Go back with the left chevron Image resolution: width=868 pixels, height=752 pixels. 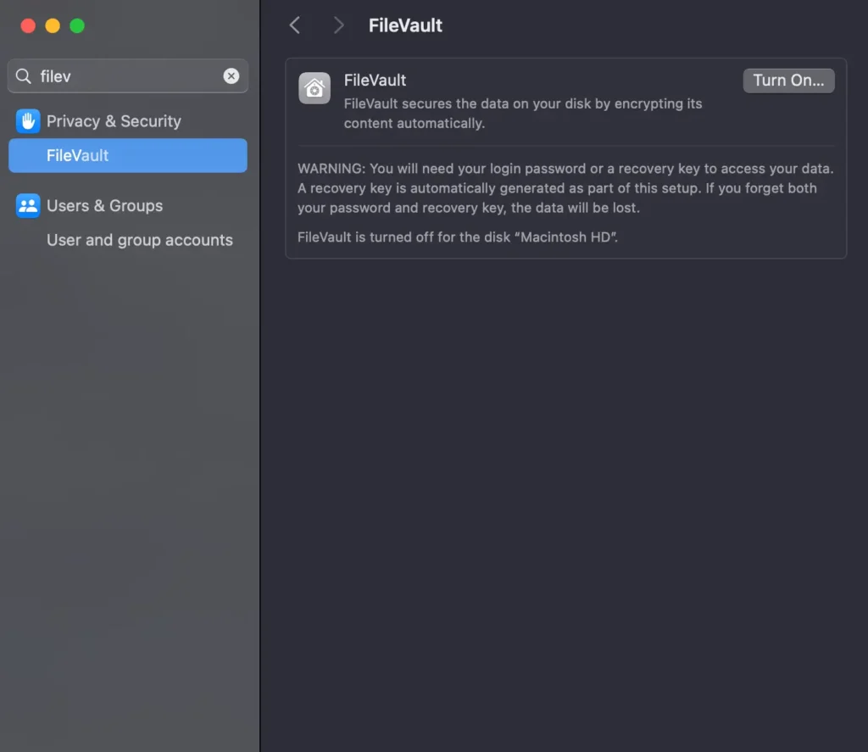pos(295,25)
